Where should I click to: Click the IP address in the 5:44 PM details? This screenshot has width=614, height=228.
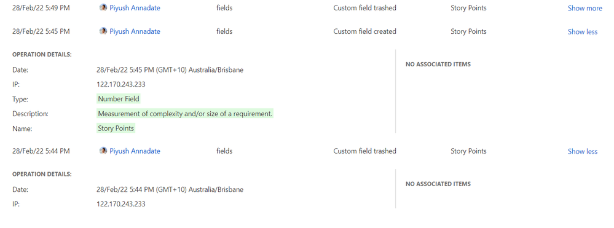(x=121, y=204)
